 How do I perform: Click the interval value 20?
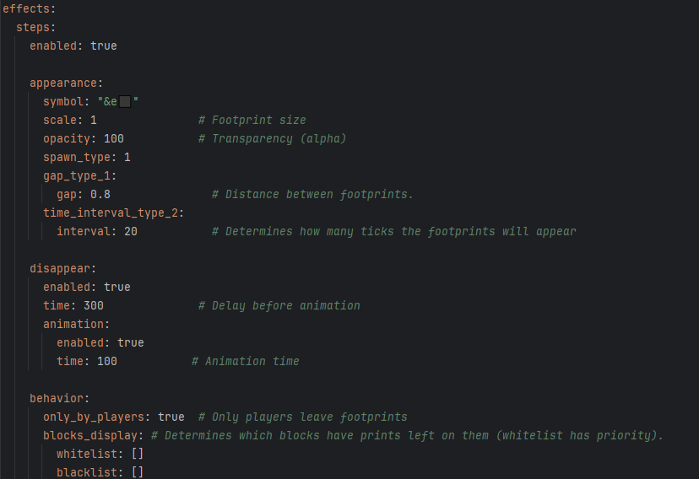pos(131,231)
